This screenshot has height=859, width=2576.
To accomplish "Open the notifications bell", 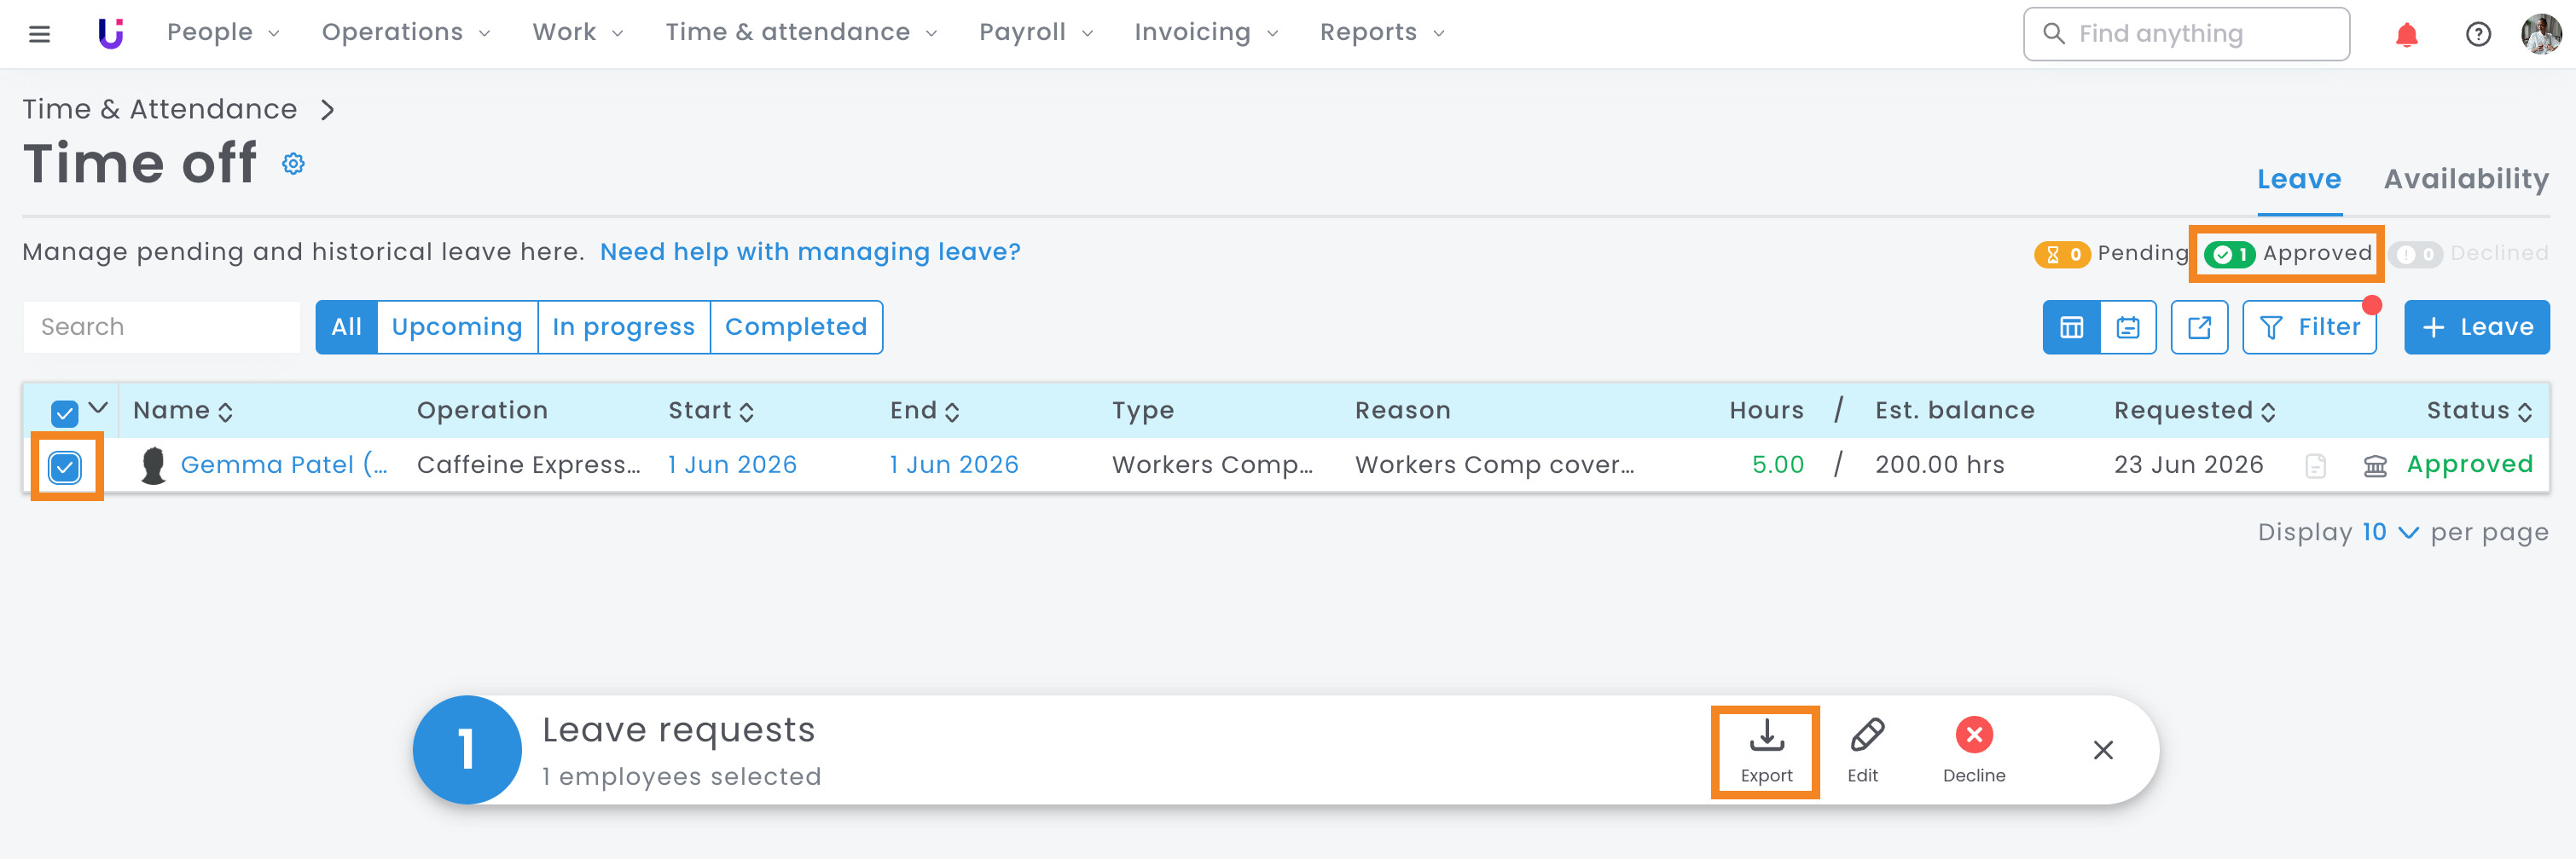I will (2406, 35).
